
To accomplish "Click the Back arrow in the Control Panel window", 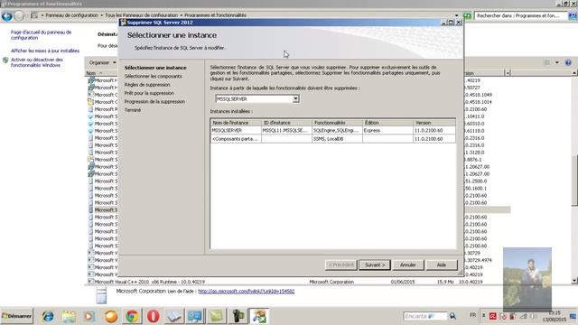I will pyautogui.click(x=7, y=16).
